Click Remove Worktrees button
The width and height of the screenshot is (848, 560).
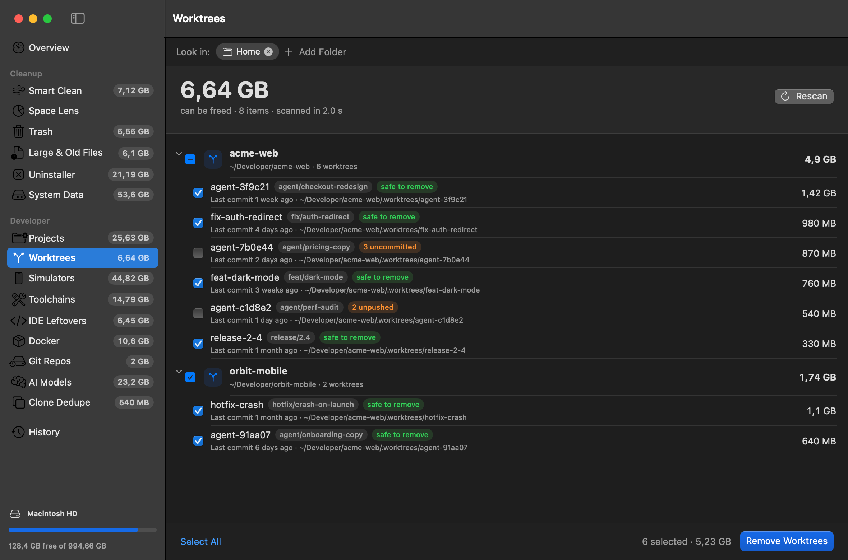click(787, 541)
